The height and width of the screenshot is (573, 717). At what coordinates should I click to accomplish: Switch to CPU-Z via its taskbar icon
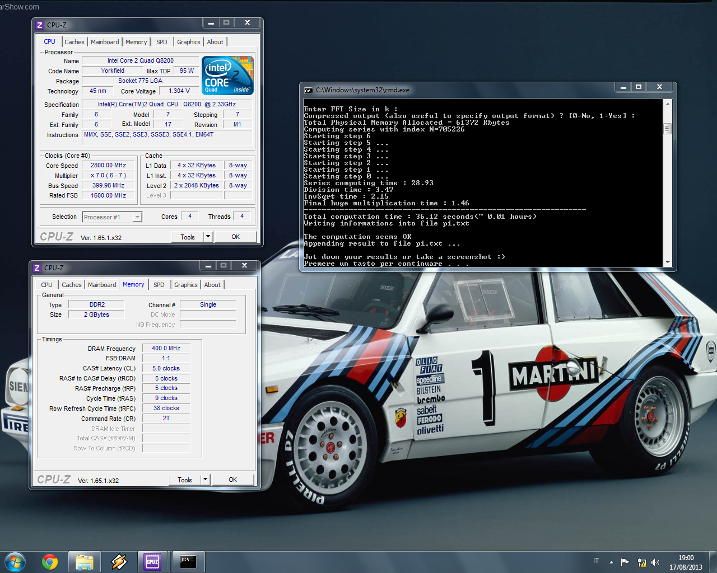point(153,562)
